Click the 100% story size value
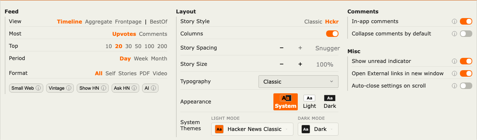Viewport: 477px width, 140px height. (325, 64)
